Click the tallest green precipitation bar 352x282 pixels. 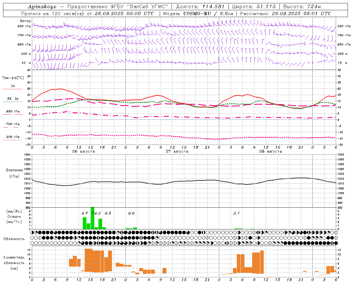click(92, 218)
